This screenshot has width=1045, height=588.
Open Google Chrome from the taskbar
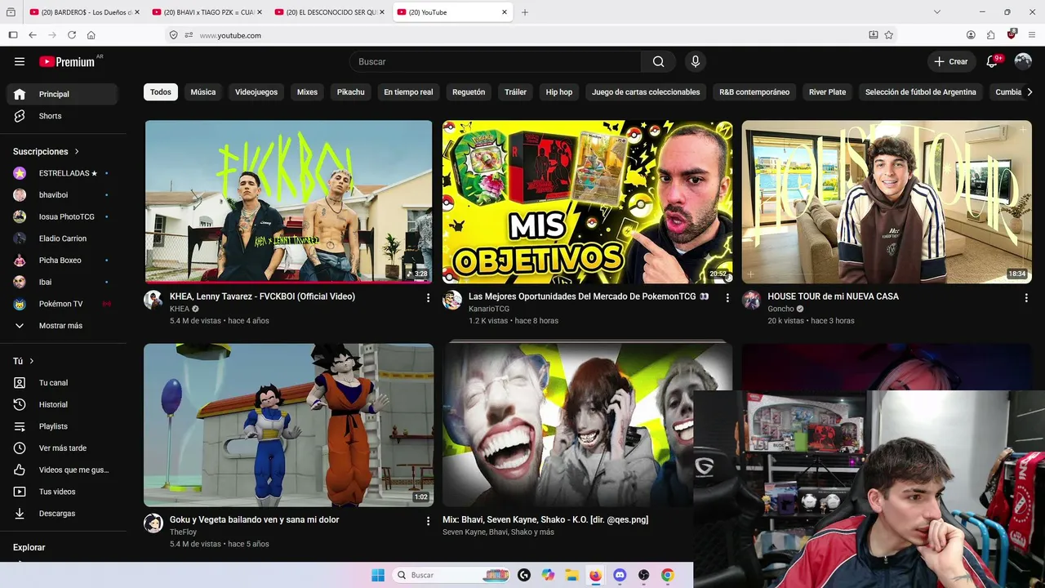(x=667, y=575)
